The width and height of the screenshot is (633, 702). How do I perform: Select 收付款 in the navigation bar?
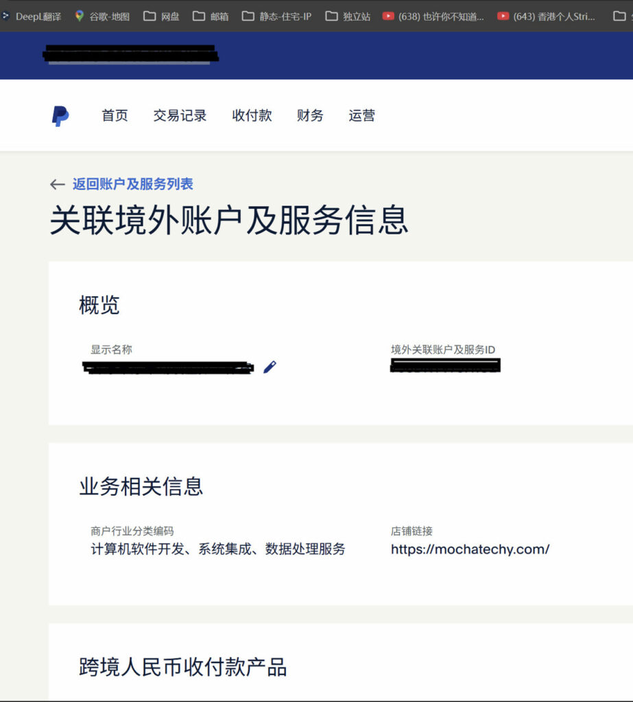click(252, 116)
